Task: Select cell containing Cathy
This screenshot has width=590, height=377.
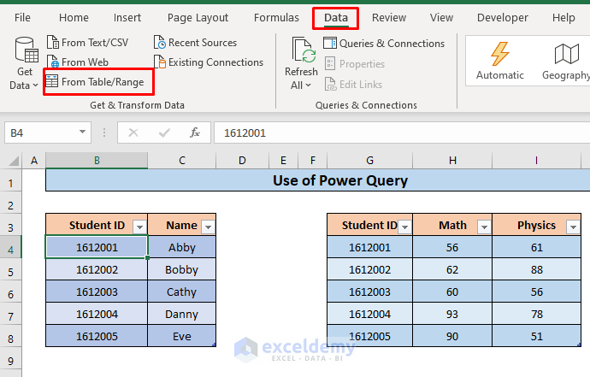Action: [x=181, y=292]
